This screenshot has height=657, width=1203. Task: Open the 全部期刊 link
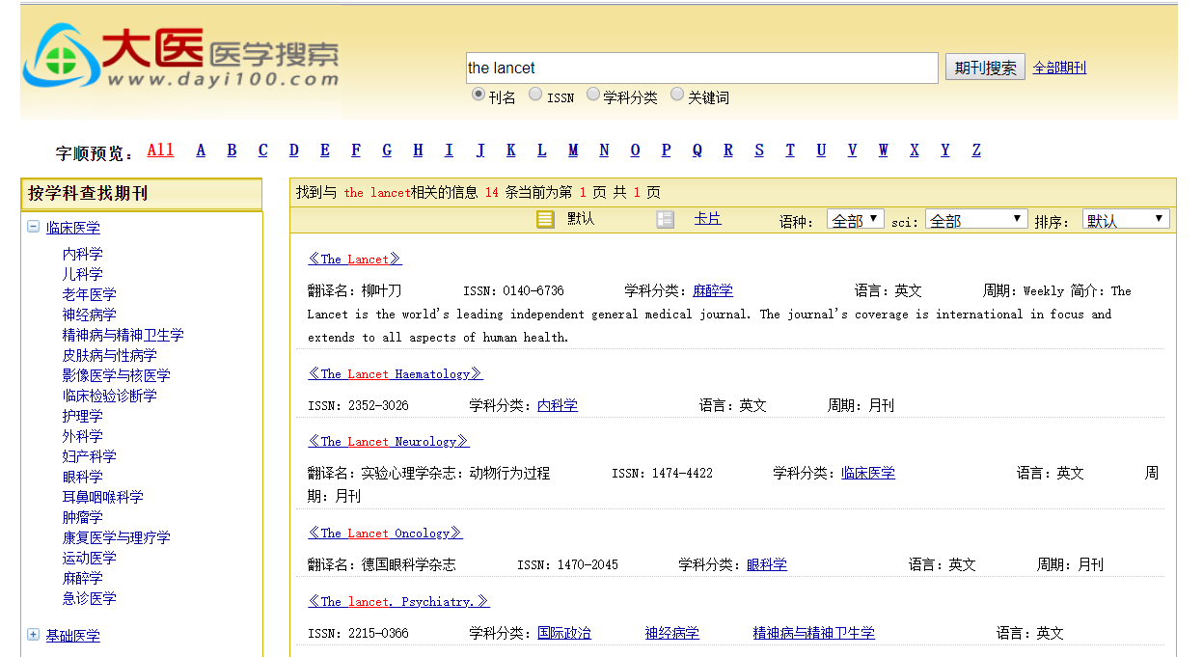[x=1059, y=68]
